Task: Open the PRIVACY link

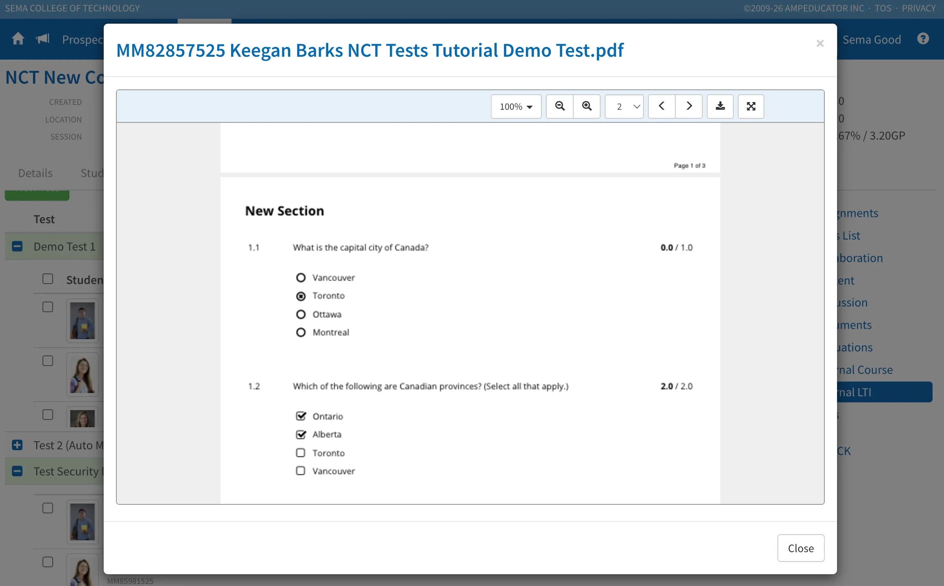Action: 919,8
